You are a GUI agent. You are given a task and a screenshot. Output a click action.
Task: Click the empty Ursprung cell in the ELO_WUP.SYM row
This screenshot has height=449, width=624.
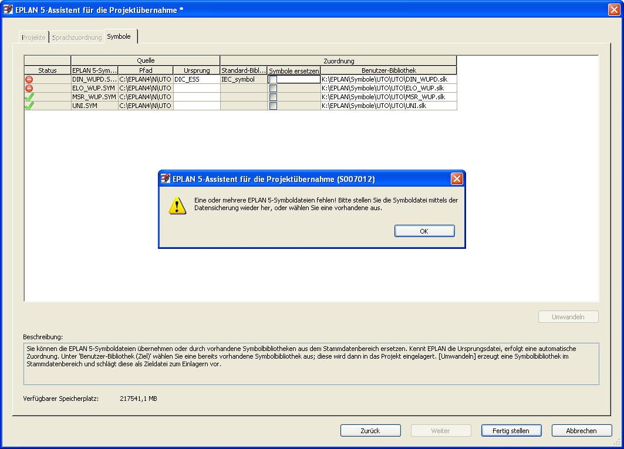(x=197, y=88)
